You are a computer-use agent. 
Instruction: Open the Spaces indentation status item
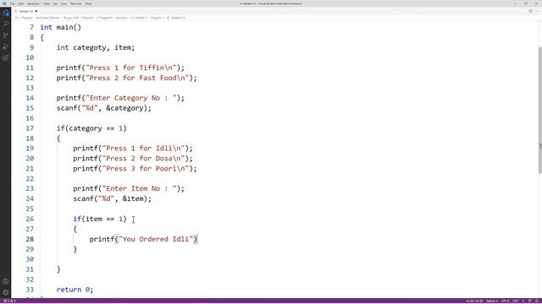pos(492,301)
